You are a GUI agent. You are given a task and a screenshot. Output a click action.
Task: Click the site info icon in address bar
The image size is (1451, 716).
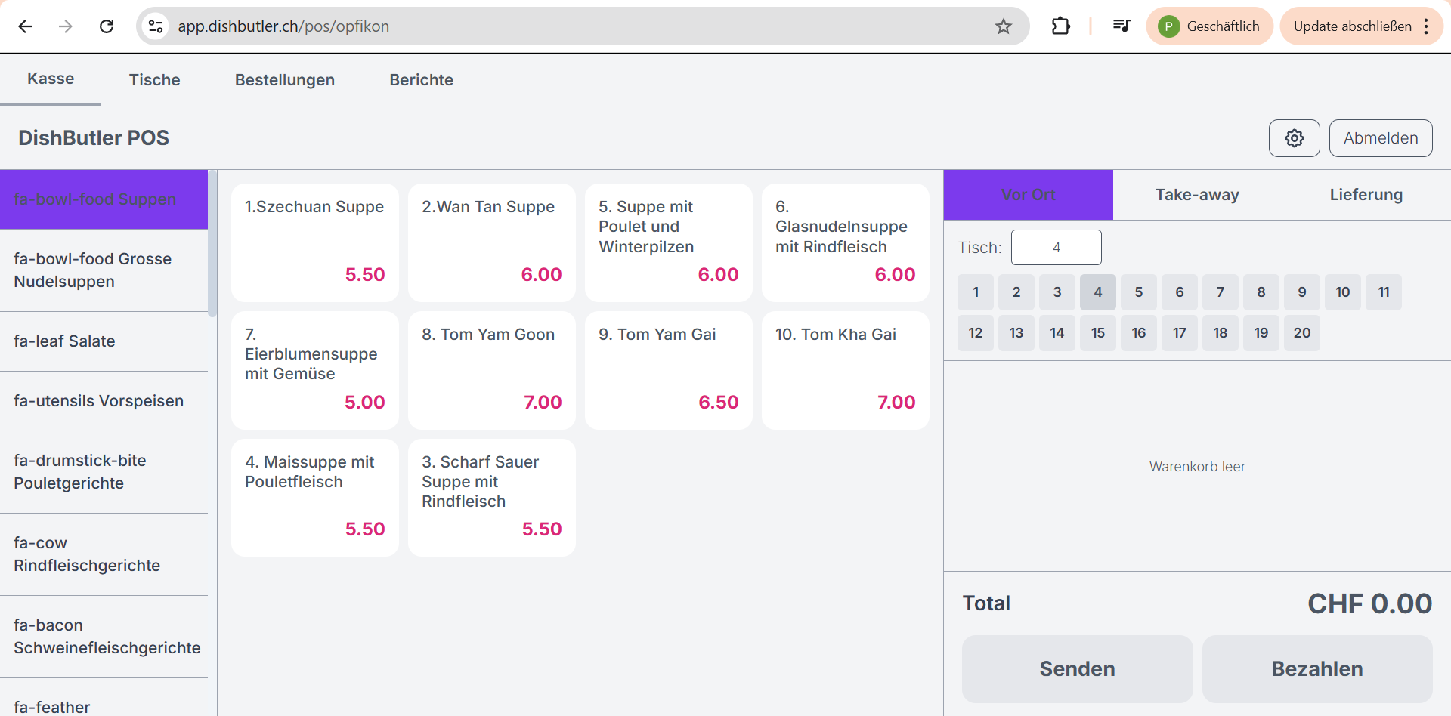pyautogui.click(x=156, y=26)
